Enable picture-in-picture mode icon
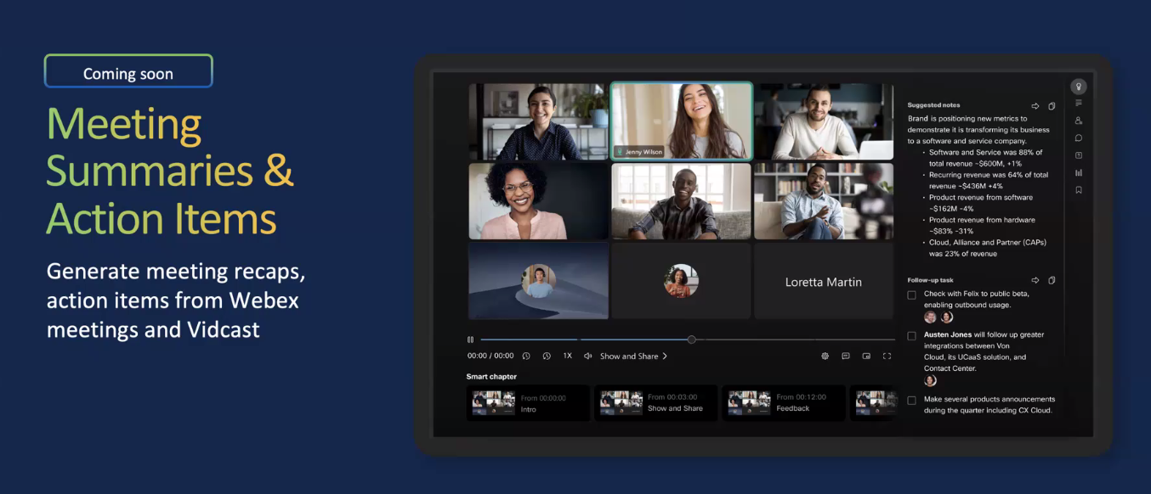The image size is (1151, 494). click(866, 356)
